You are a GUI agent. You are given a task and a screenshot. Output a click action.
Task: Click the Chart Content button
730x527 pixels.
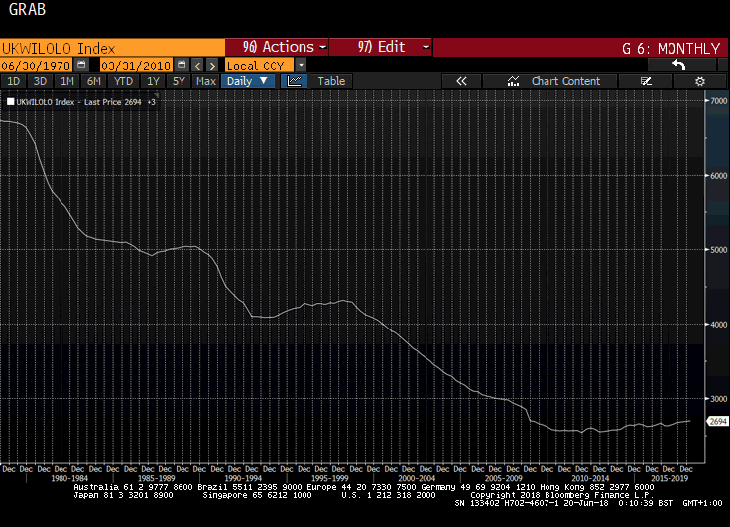(555, 81)
